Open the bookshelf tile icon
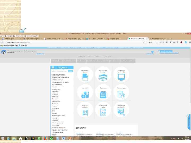The image size is (191, 143). [x=85, y=113]
